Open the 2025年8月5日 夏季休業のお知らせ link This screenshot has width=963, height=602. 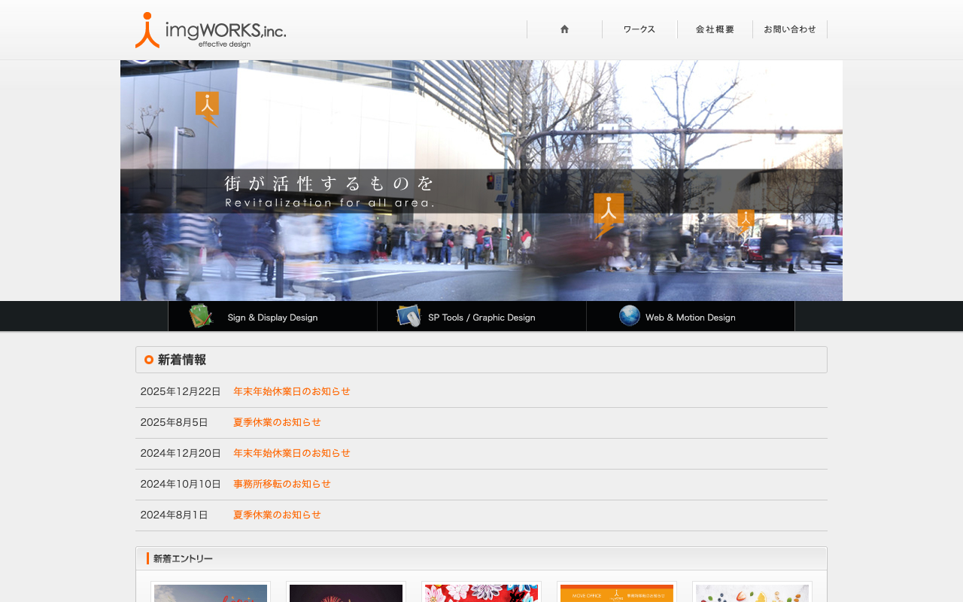277,422
